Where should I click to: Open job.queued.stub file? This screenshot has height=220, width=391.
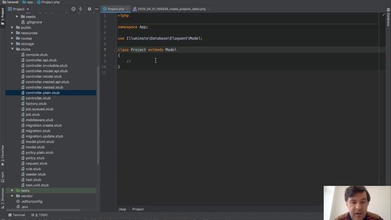coord(39,109)
